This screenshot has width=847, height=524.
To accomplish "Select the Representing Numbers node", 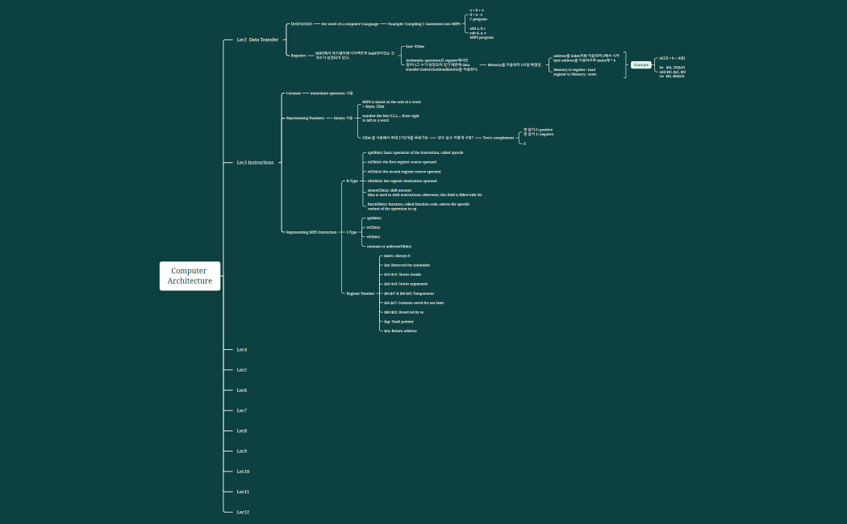I will 305,118.
